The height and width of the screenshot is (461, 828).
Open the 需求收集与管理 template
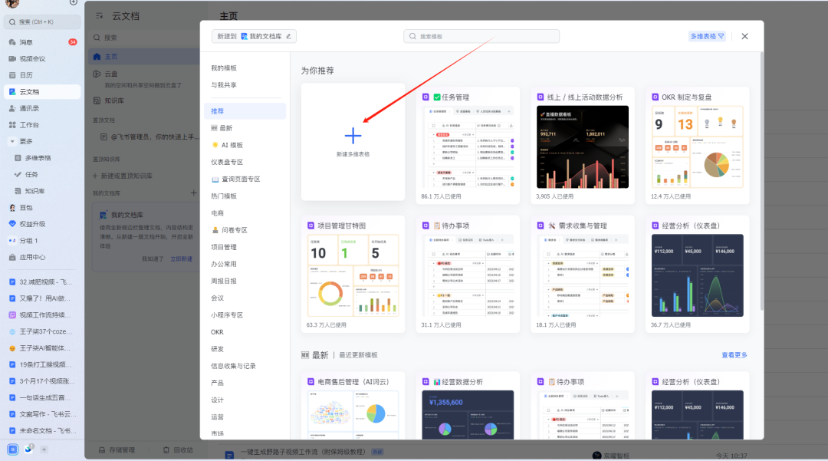(x=583, y=274)
